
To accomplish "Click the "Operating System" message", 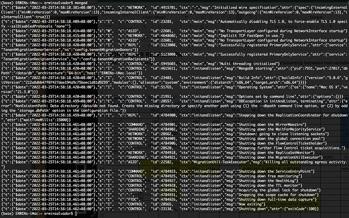I will point(256,87).
